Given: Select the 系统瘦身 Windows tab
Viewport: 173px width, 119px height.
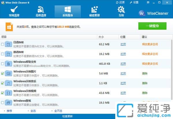Looking at the screenshot, I should (x=68, y=12).
